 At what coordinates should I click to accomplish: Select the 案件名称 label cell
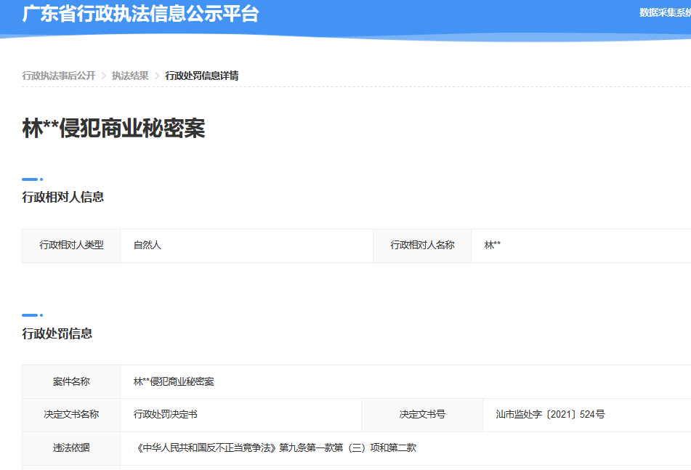(x=71, y=381)
